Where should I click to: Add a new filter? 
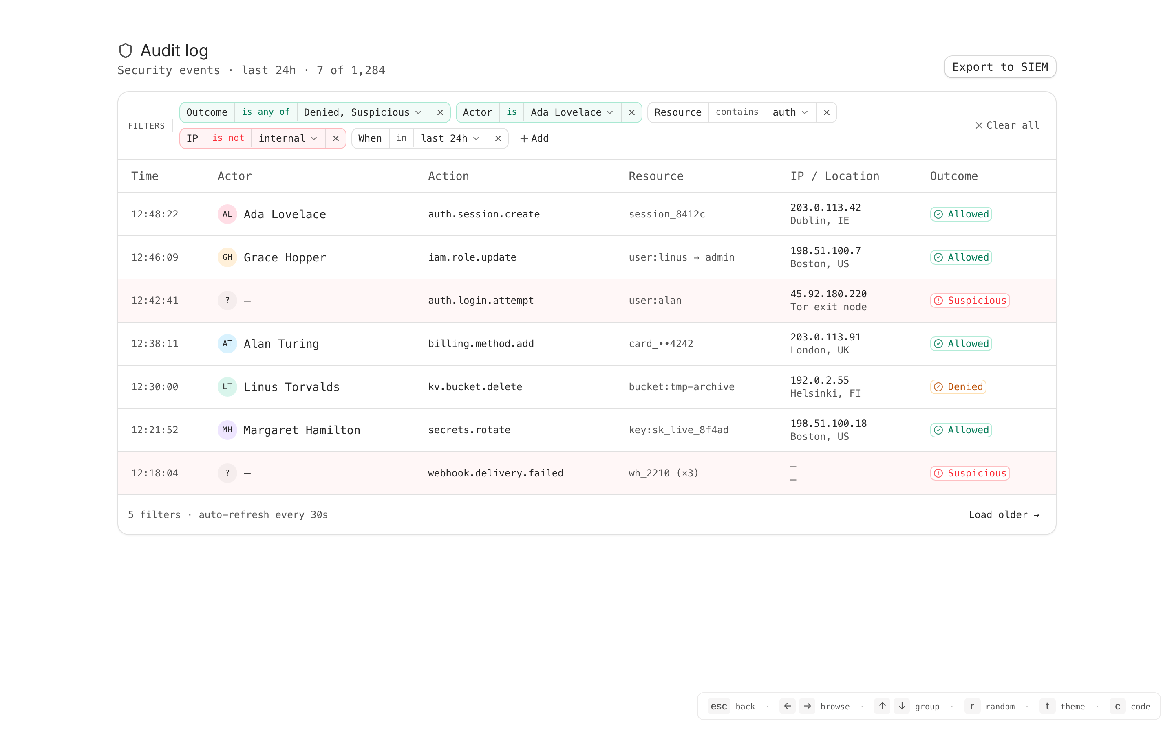(x=534, y=138)
